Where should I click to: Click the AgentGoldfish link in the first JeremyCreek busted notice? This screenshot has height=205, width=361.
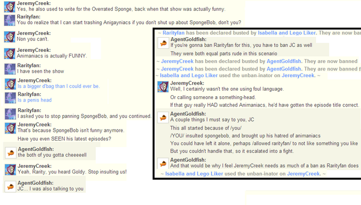tap(284, 61)
